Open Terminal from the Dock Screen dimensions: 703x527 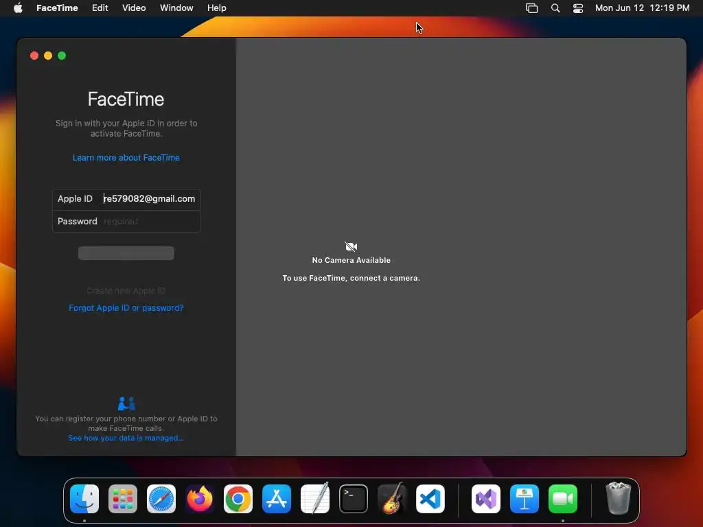(354, 499)
